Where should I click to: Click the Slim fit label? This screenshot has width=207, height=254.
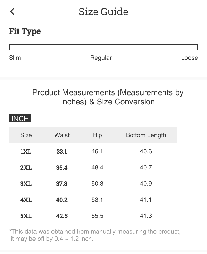point(15,58)
